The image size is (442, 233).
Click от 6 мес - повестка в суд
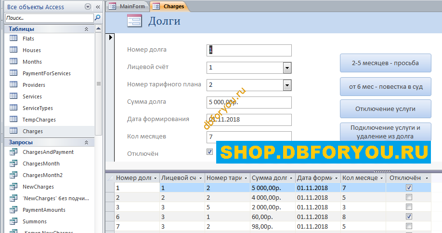tap(385, 87)
